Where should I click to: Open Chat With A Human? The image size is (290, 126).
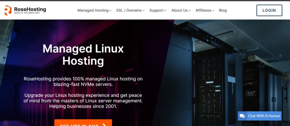pyautogui.click(x=259, y=116)
